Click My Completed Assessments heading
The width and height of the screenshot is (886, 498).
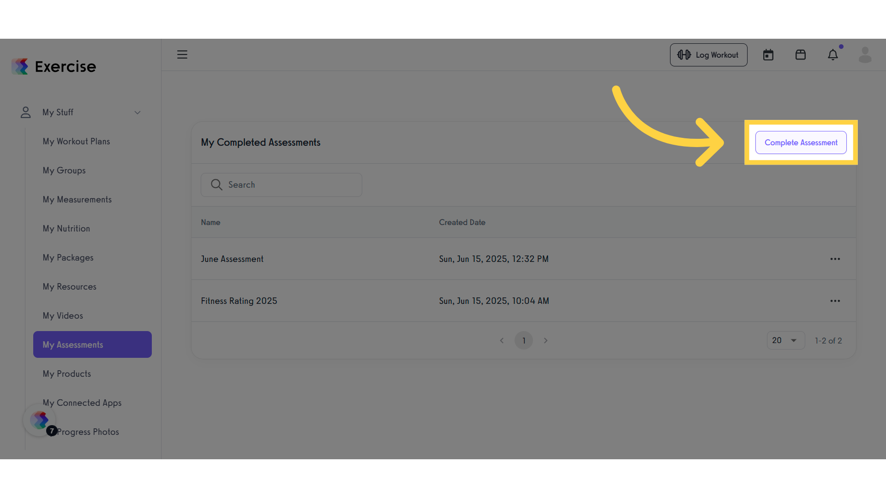point(261,142)
